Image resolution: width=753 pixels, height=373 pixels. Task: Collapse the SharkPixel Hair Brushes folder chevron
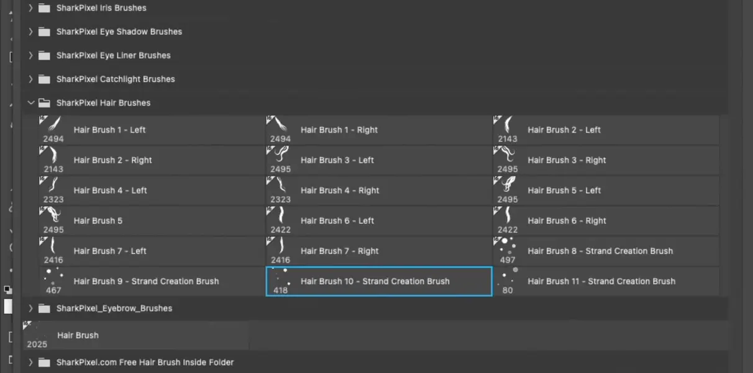click(30, 102)
